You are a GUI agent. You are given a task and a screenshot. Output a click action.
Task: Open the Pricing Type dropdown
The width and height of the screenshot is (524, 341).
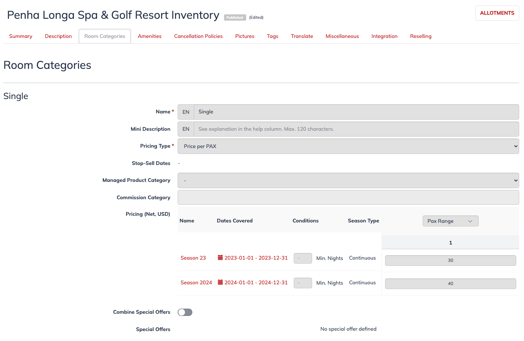tap(348, 146)
